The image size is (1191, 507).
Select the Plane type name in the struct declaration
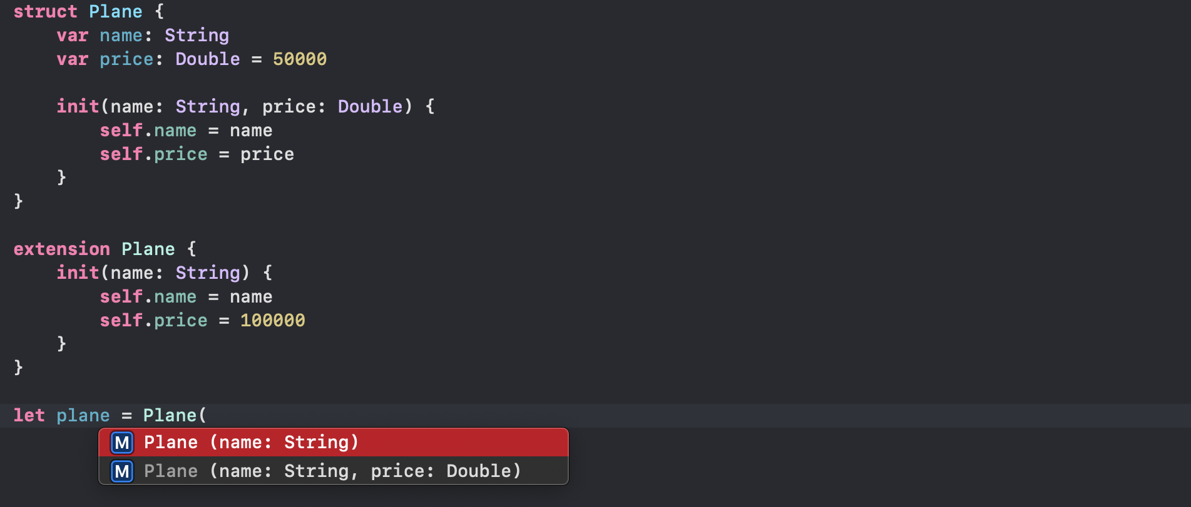pos(116,11)
